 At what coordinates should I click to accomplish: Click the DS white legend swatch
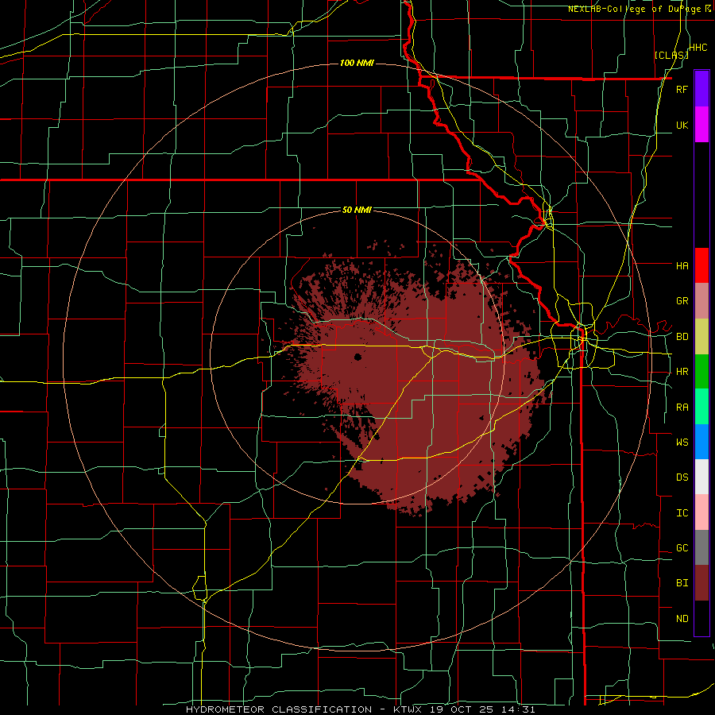pos(701,477)
